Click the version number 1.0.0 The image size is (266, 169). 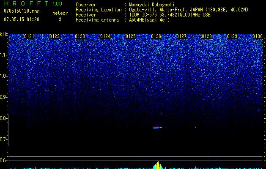tap(58, 4)
